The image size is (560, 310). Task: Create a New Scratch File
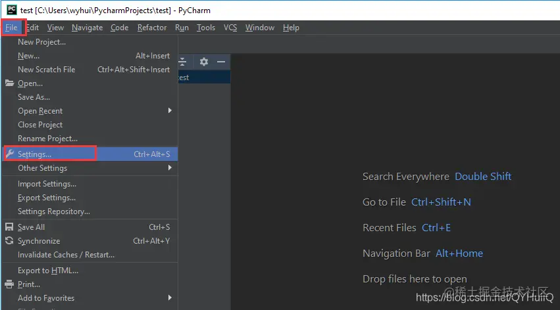tap(90, 70)
